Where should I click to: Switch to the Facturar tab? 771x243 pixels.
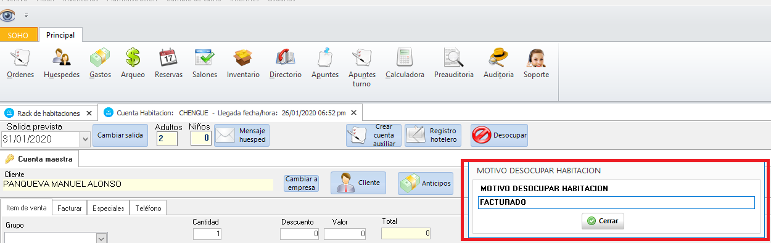pyautogui.click(x=70, y=208)
